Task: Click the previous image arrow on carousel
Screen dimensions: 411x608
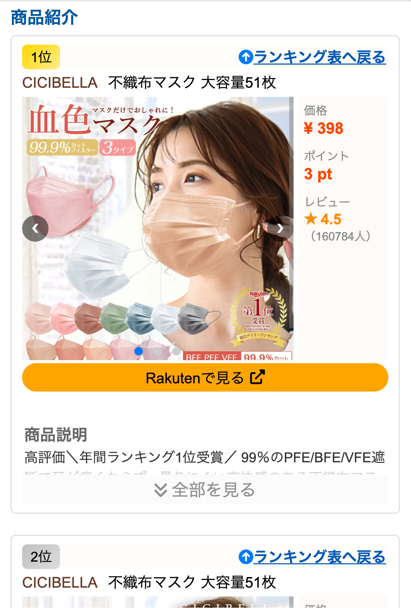Action: point(35,229)
